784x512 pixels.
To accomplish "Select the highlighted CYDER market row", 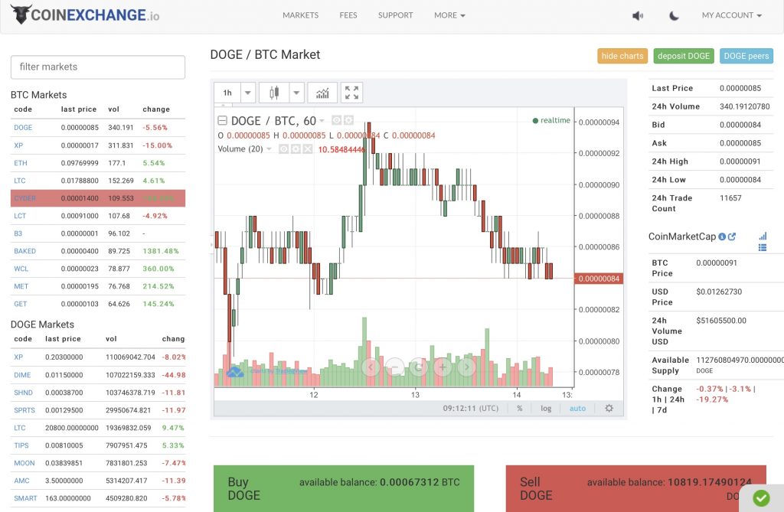I will point(98,198).
